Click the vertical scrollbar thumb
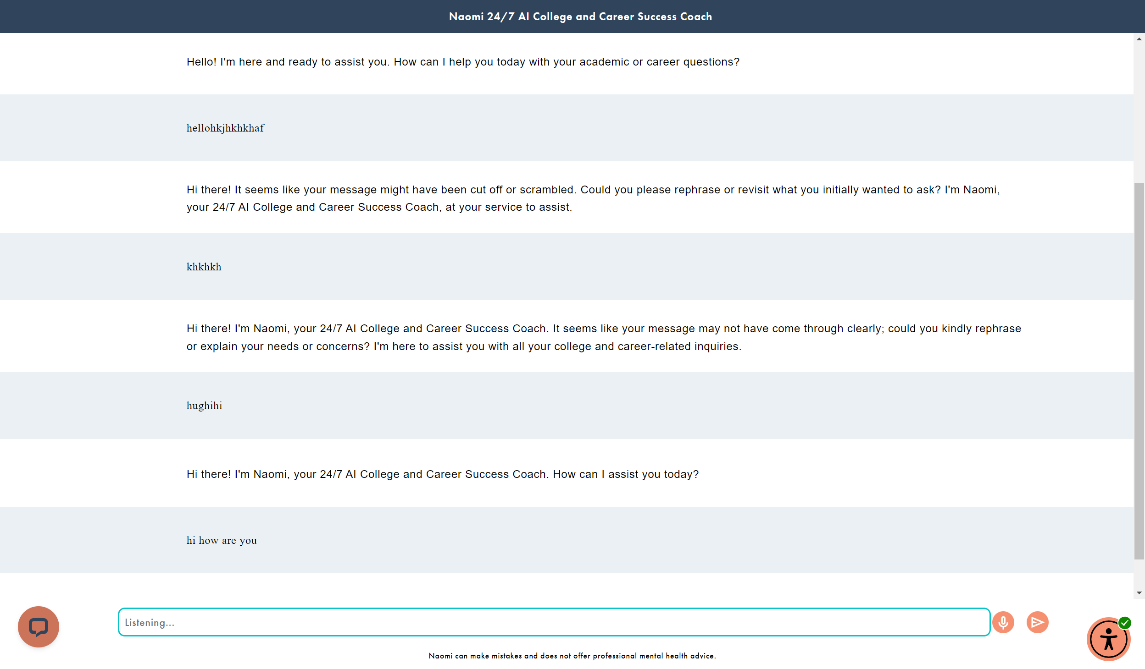Image resolution: width=1145 pixels, height=669 pixels. (x=1139, y=371)
